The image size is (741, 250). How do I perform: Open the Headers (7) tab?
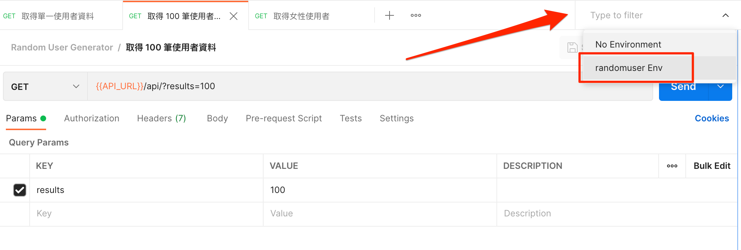click(161, 118)
